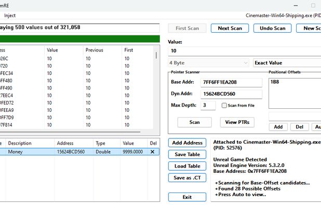Open the Exact Value scan type dropdown
Image resolution: width=321 pixels, height=205 pixels.
[x=287, y=63]
